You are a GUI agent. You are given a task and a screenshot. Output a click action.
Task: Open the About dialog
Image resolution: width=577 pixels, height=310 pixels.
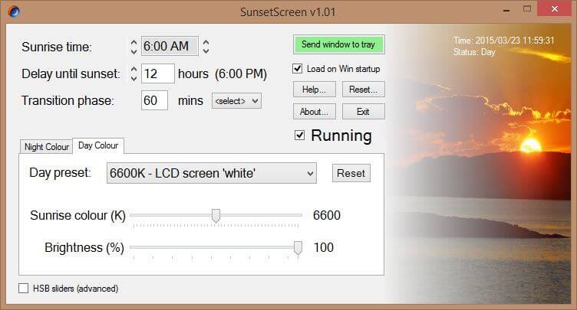tap(315, 112)
